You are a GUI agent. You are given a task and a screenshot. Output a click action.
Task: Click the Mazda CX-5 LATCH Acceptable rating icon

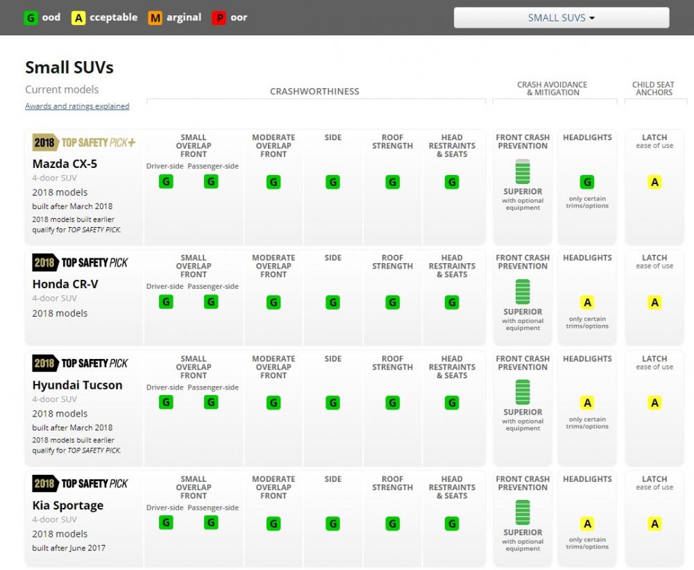point(654,182)
